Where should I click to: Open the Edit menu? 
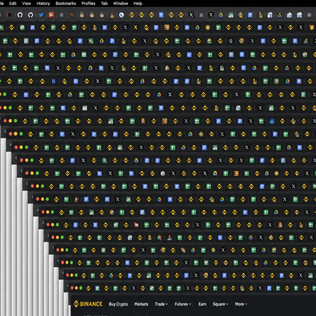tap(13, 4)
